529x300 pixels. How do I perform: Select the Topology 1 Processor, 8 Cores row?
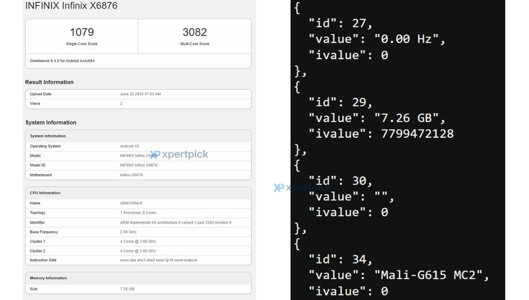point(138,213)
